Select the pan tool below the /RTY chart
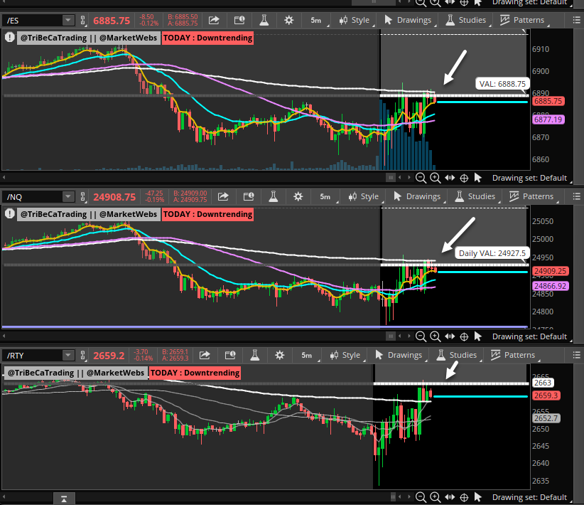Screen dimensions: 584x505 point(450,497)
